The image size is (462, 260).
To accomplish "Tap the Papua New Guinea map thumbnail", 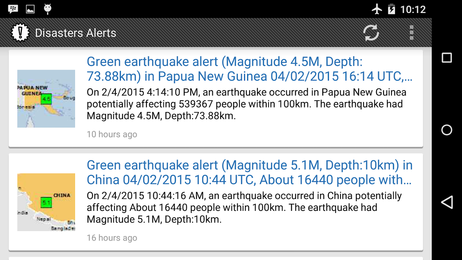I will point(46,98).
